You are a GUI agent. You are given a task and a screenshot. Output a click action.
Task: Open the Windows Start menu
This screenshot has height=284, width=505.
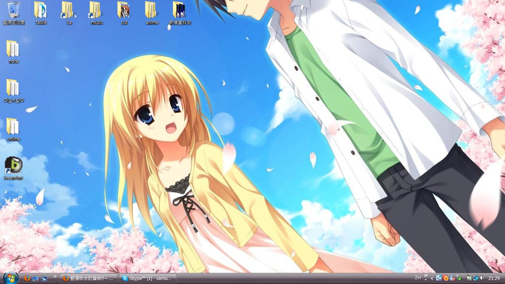(x=11, y=278)
